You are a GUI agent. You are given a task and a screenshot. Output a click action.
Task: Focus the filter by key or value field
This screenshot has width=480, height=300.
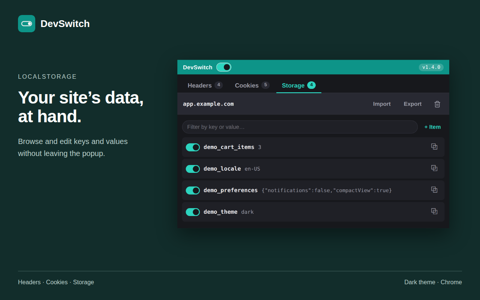(x=300, y=127)
